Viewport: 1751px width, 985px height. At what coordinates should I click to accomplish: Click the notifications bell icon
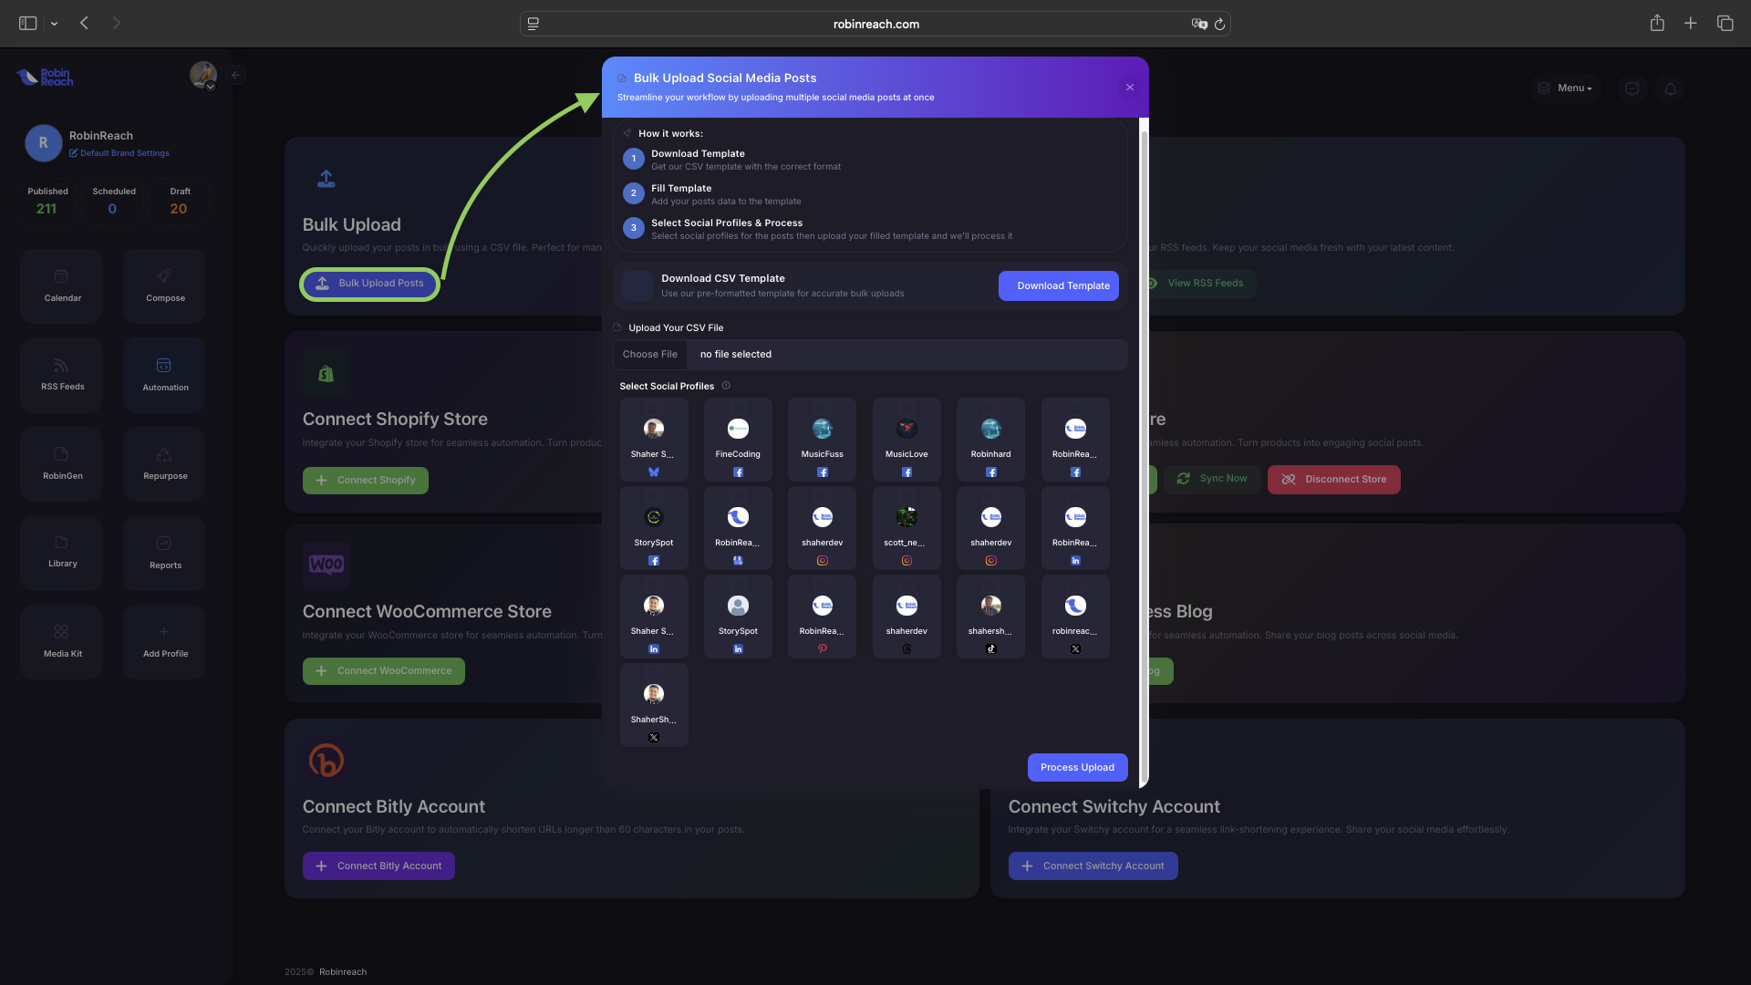[1670, 88]
